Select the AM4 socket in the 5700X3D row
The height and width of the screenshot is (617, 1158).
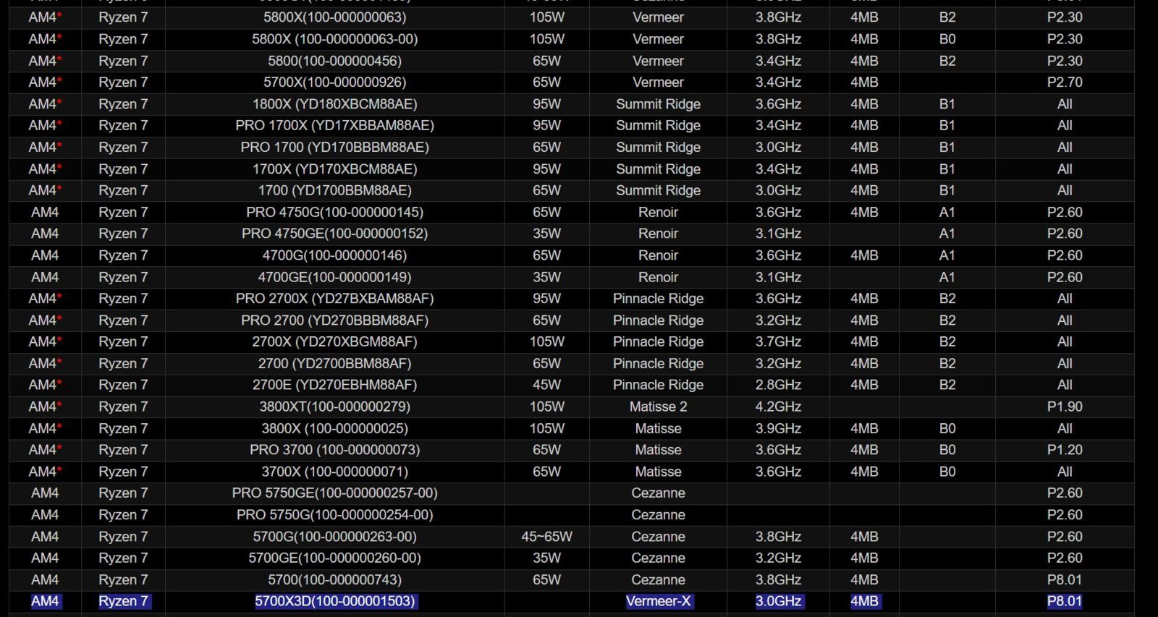[x=45, y=601]
